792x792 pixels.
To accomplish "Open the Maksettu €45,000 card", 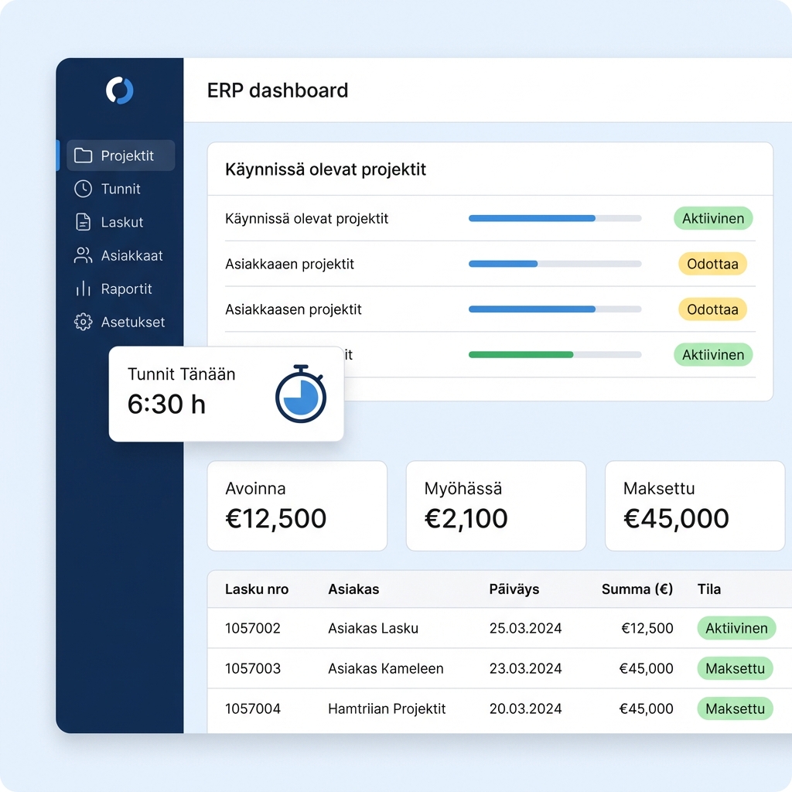I will (x=695, y=506).
